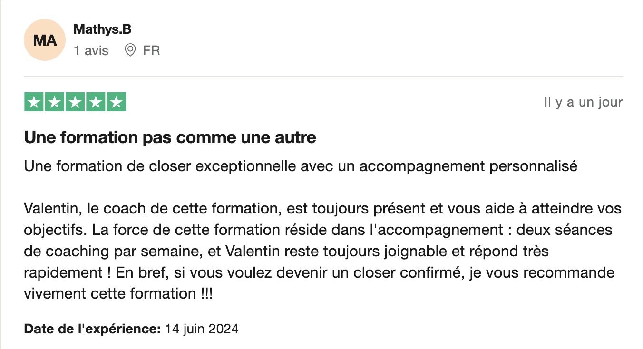Screen dimensions: 643x349
Task: Click the fourth green rating star
Action: tap(96, 102)
